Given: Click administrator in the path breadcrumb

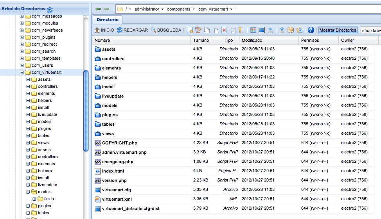Looking at the screenshot, I should click(147, 9).
